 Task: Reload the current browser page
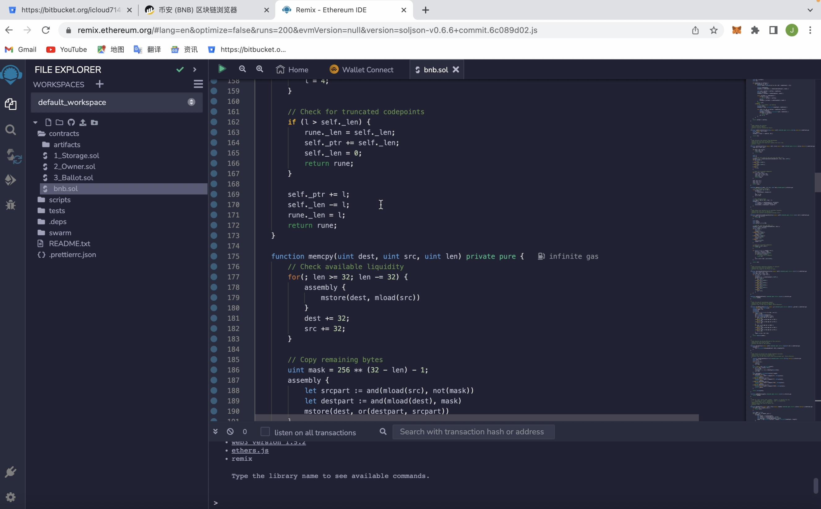(46, 30)
